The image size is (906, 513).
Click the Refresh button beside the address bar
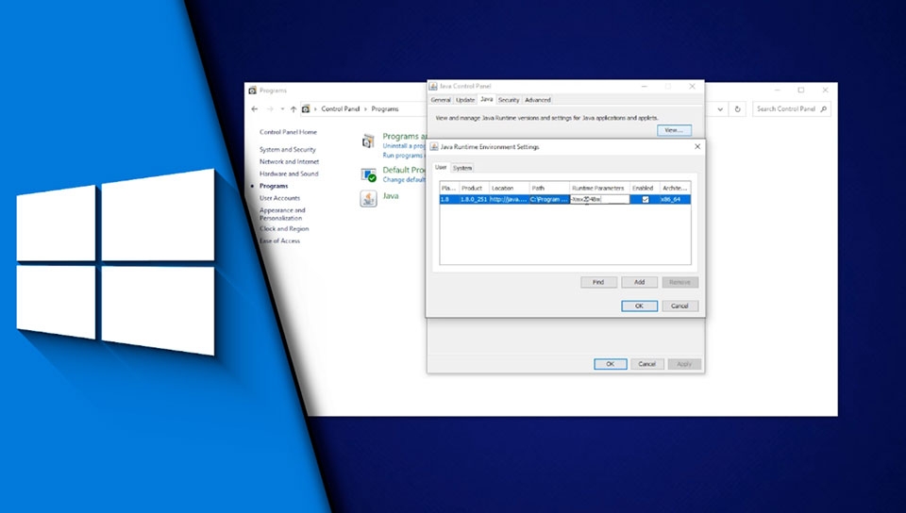[737, 108]
